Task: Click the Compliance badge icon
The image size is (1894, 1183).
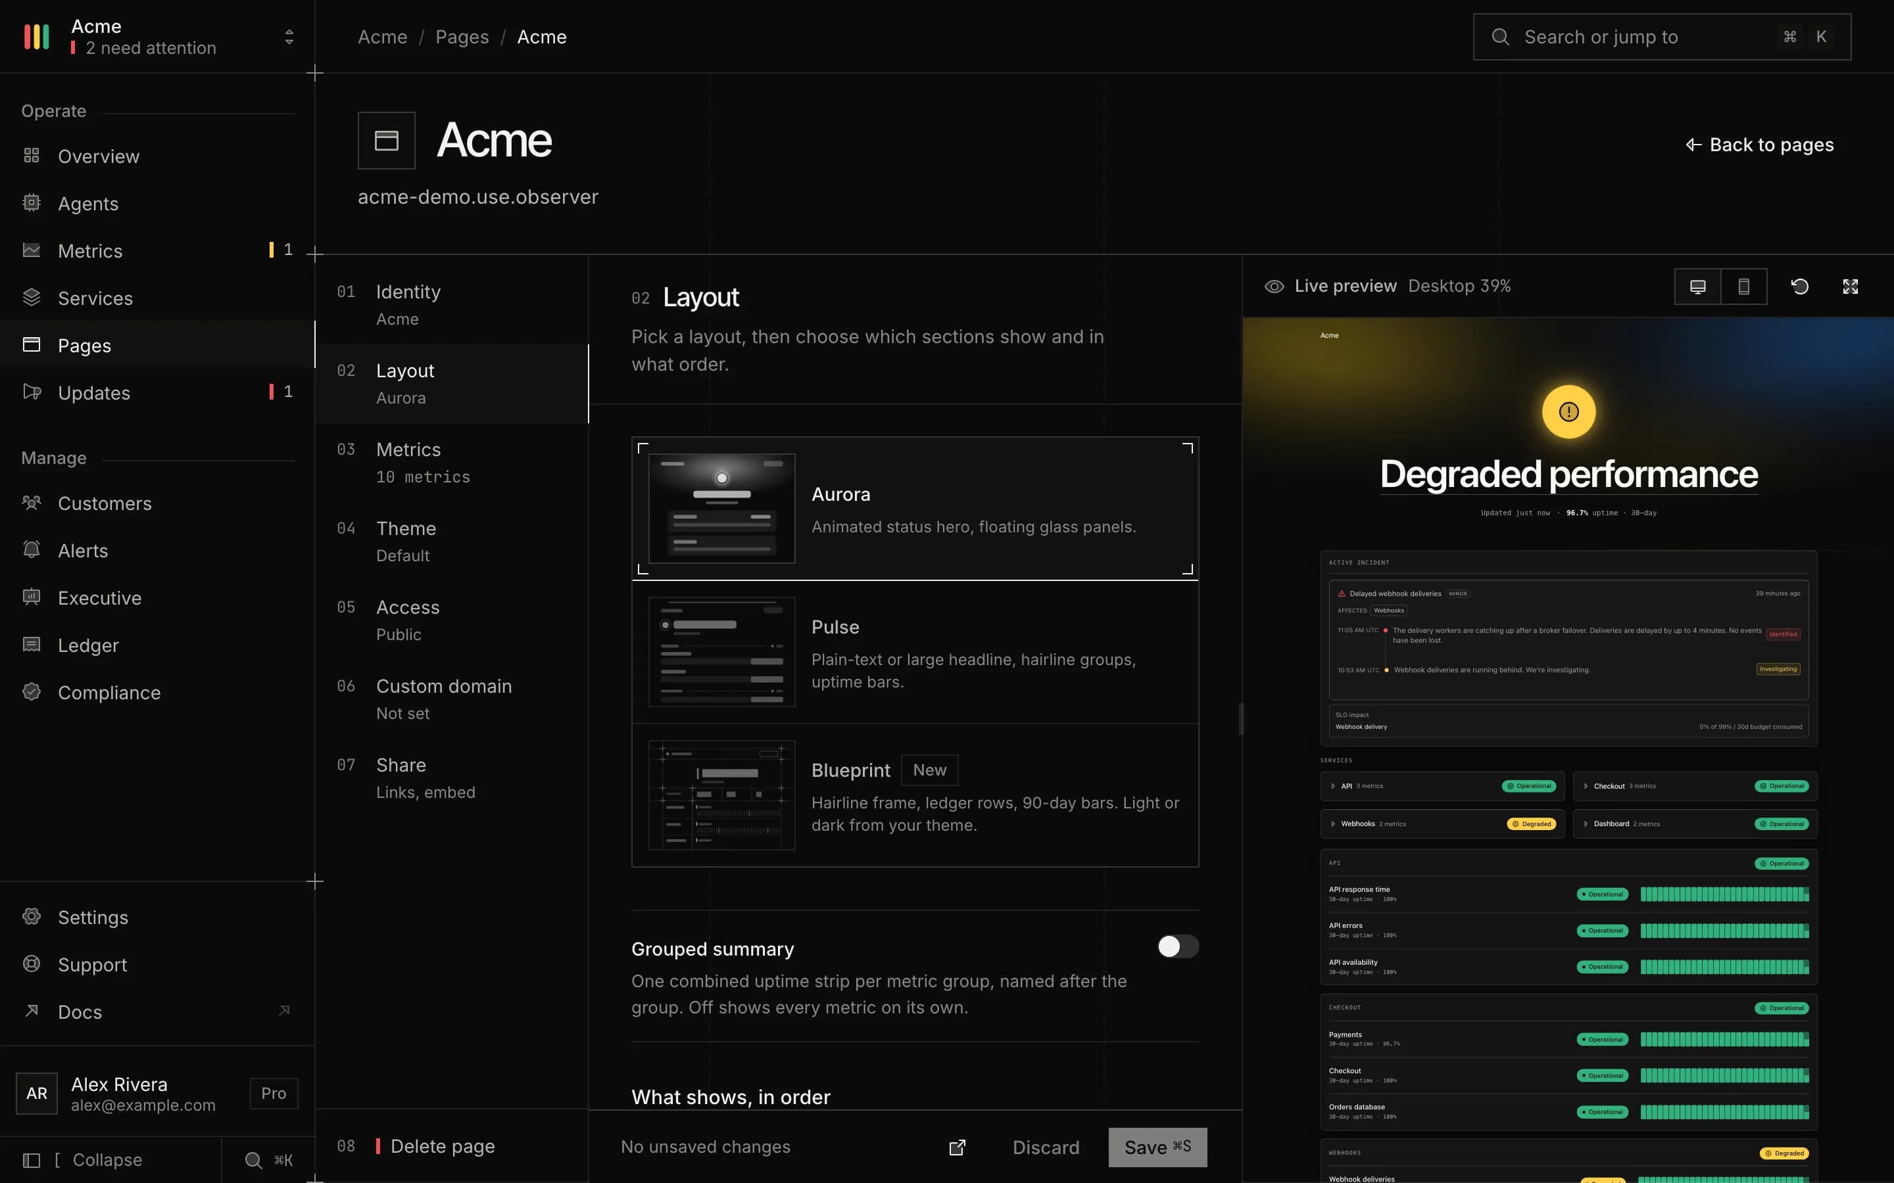Action: [32, 691]
